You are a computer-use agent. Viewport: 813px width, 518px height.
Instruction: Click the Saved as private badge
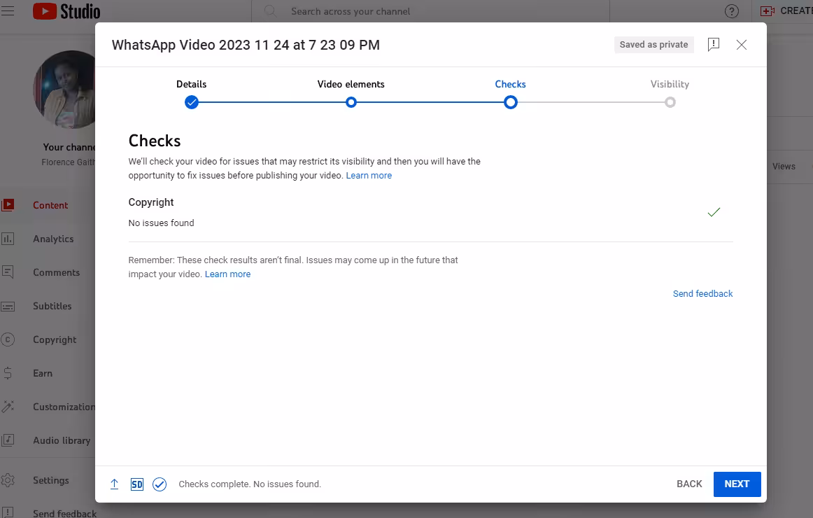pos(653,45)
